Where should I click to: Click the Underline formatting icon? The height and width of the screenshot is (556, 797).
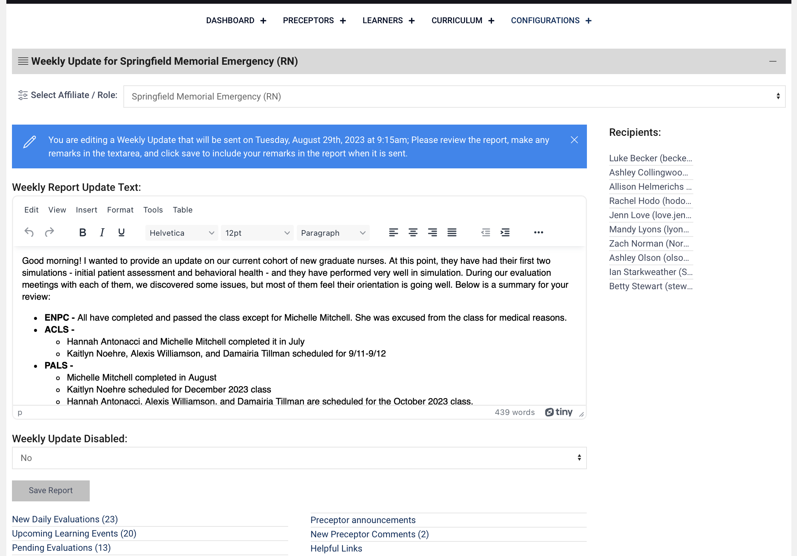(x=121, y=233)
